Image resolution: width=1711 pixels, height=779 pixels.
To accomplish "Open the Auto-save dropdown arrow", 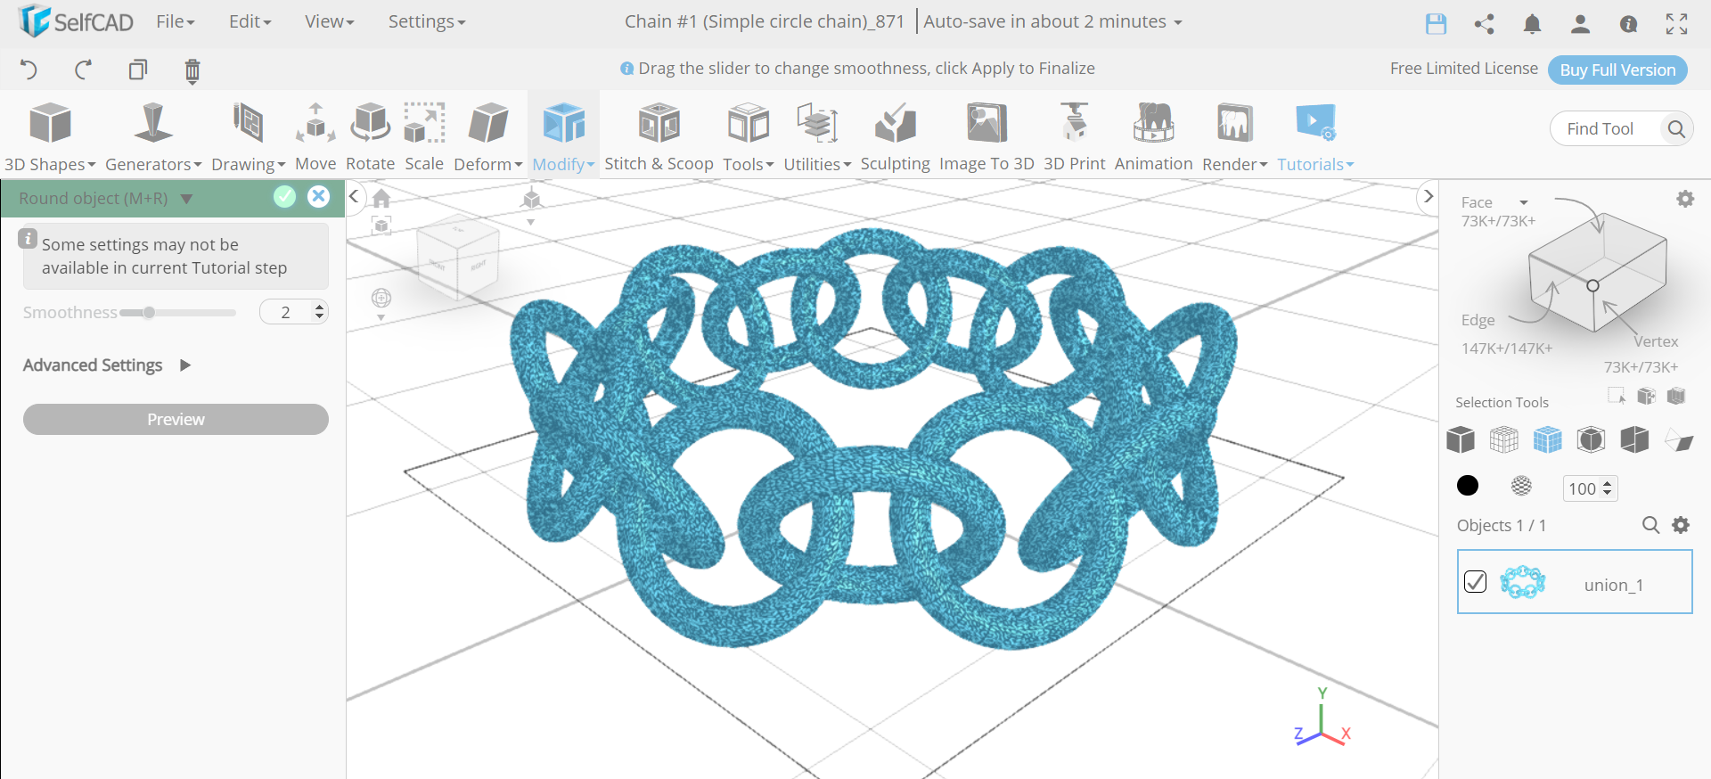I will (x=1178, y=22).
